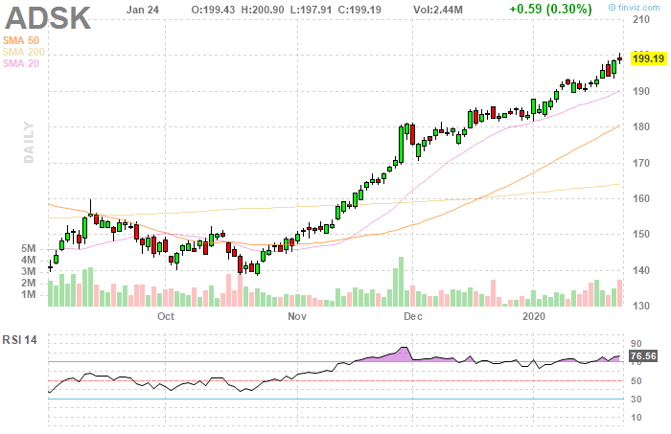Click the 190 price axis label
The width and height of the screenshot is (671, 434).
pyautogui.click(x=641, y=91)
